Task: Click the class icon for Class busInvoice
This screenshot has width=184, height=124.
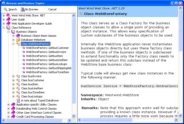Action: tap(18, 76)
